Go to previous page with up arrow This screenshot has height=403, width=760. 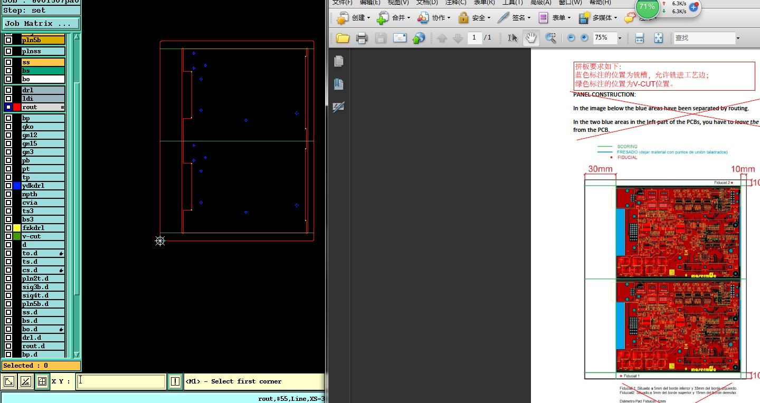tap(442, 38)
